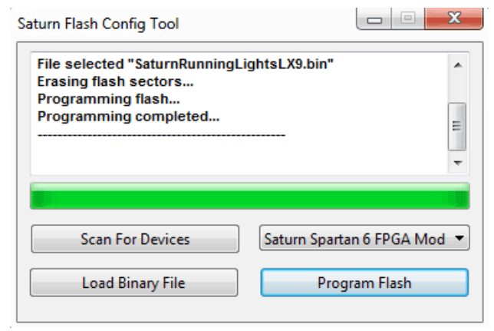Click the dashed separator line in the log

point(161,134)
